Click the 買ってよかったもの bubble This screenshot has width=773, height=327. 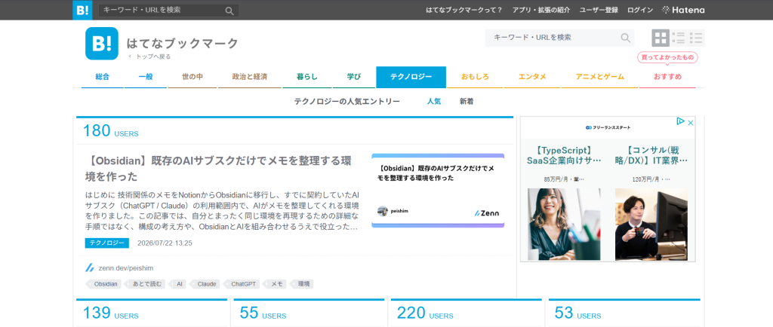click(x=667, y=57)
